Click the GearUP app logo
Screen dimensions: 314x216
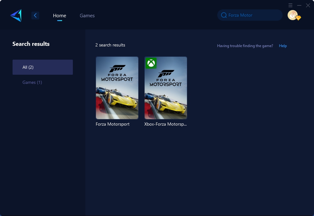coord(16,15)
